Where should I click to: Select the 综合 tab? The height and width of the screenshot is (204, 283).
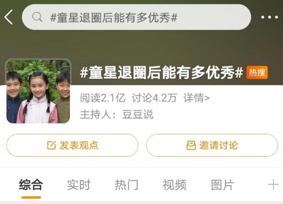(x=31, y=185)
